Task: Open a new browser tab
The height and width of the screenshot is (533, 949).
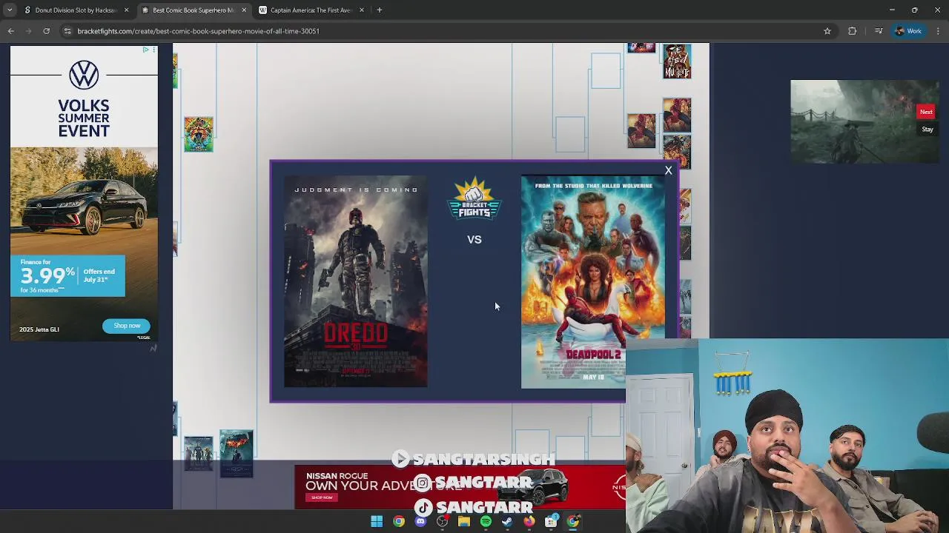Action: [x=380, y=10]
